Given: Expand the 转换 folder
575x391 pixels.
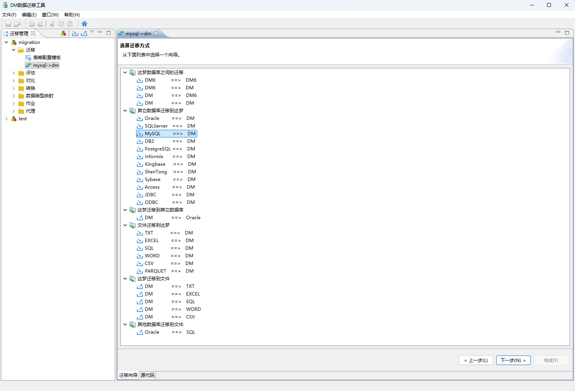Looking at the screenshot, I should click(x=13, y=88).
